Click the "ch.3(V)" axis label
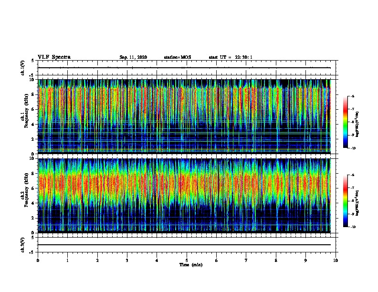Screen dimensions: 378x292 pyautogui.click(x=23, y=245)
